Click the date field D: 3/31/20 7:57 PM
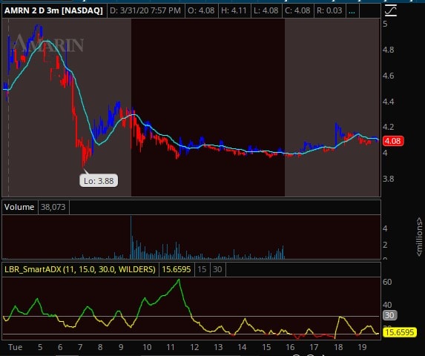This screenshot has width=425, height=356. 145,10
